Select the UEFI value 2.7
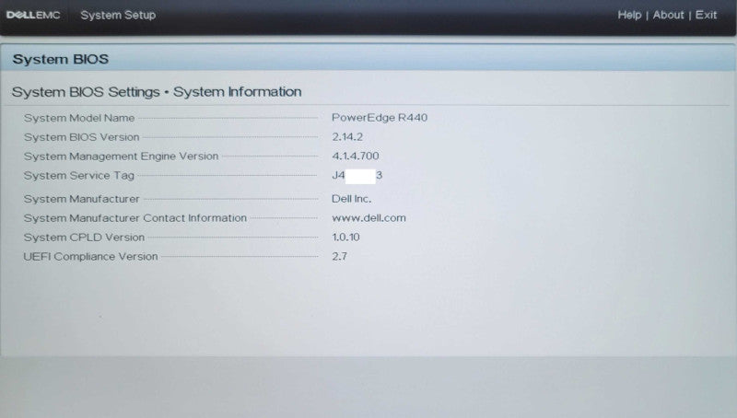This screenshot has width=737, height=418. [339, 257]
